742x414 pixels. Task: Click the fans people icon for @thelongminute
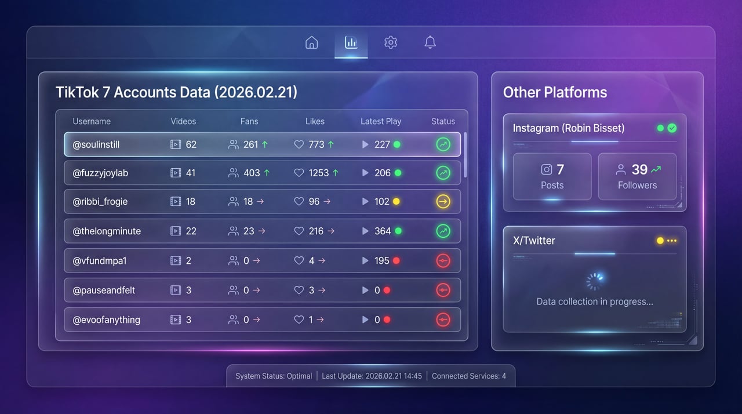[x=234, y=231]
